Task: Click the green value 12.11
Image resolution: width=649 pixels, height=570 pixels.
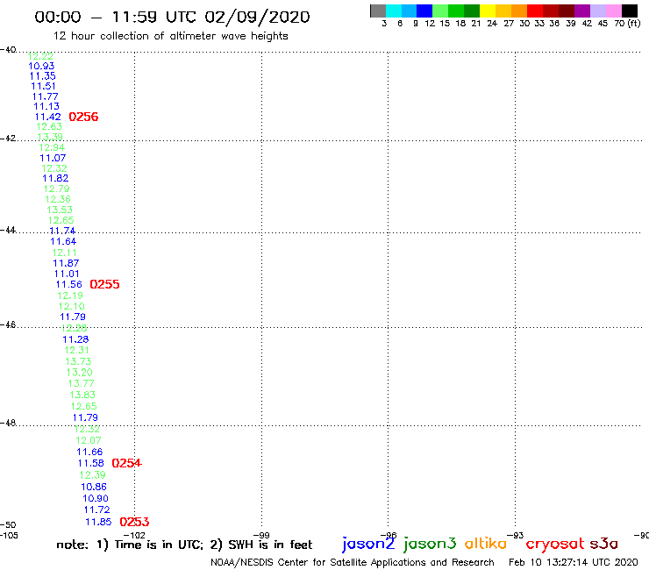Action: (x=64, y=253)
